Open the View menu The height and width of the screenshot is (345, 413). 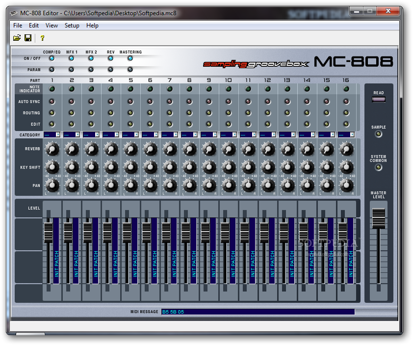click(52, 26)
